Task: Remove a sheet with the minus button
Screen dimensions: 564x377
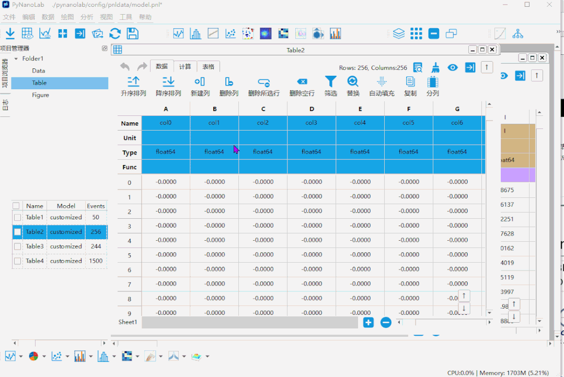Action: 386,322
